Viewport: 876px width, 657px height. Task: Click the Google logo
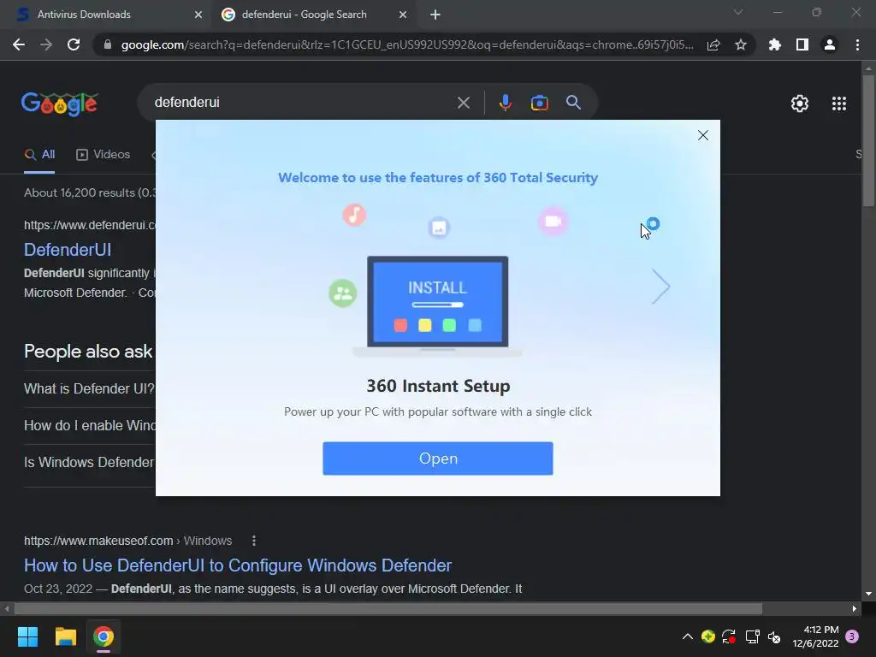pos(60,104)
